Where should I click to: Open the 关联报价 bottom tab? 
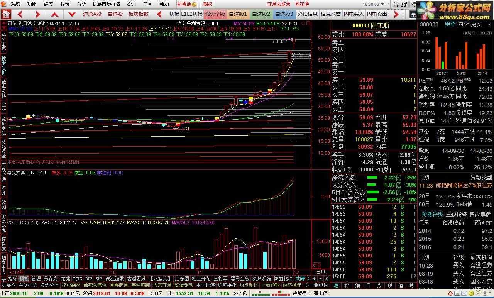click(28, 285)
